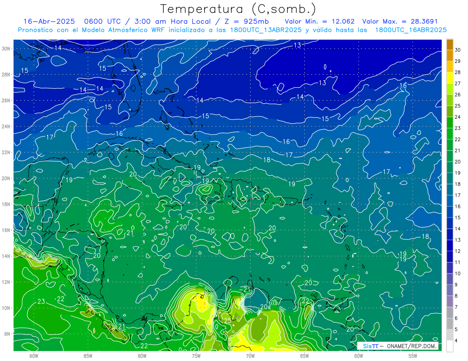
Task: Click the latitude axis label '16N'
Action: (6, 230)
